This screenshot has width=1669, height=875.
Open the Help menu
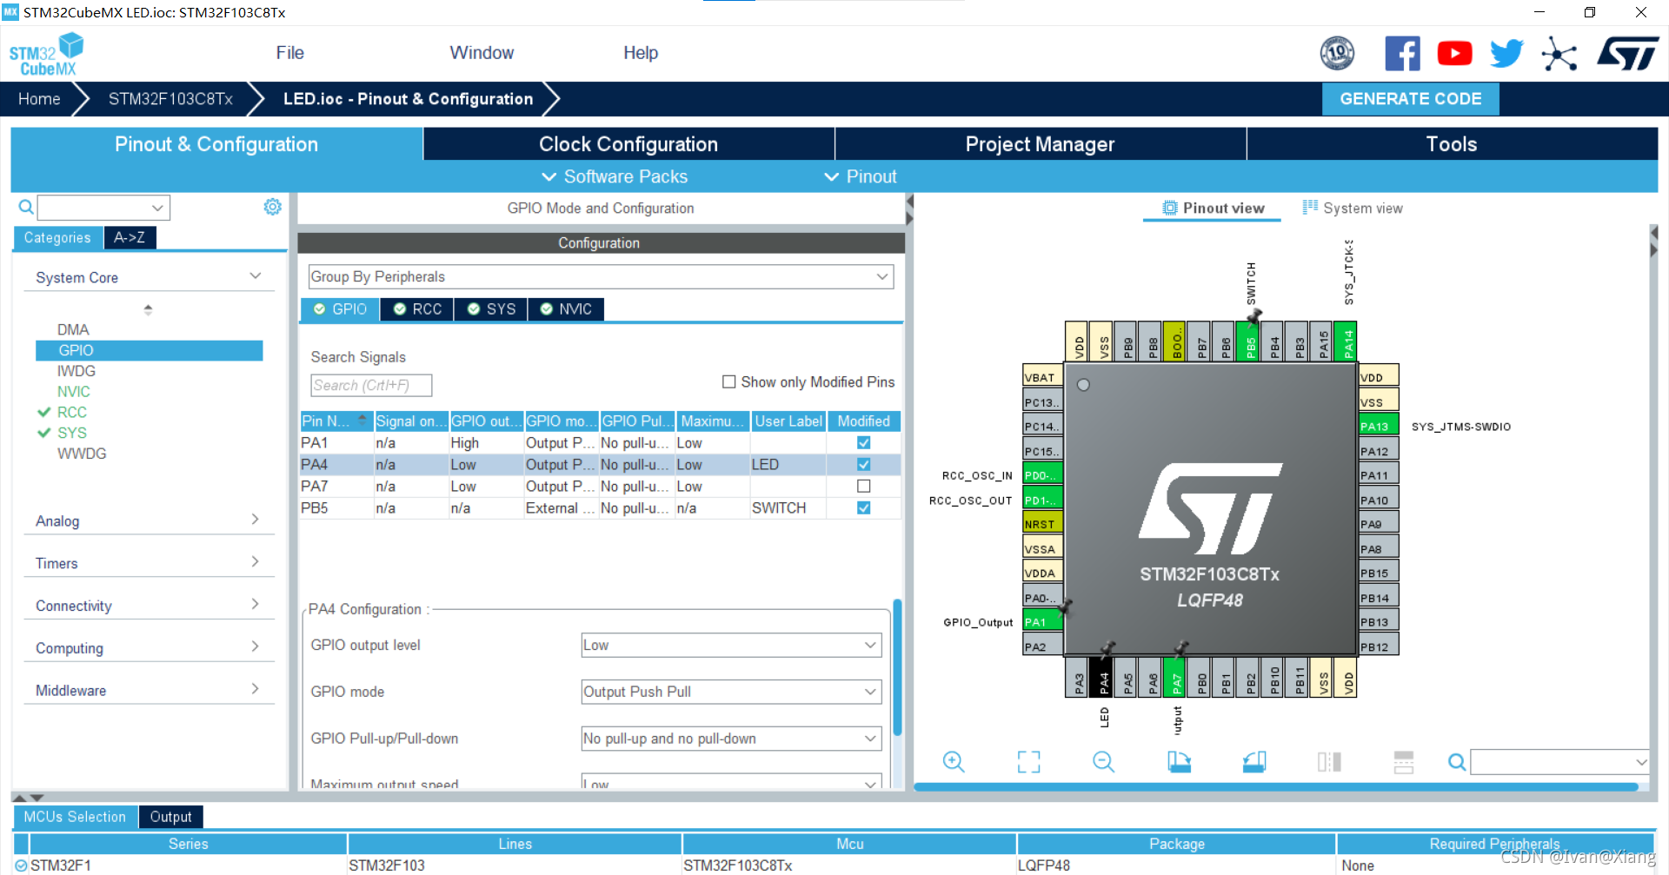pos(641,53)
